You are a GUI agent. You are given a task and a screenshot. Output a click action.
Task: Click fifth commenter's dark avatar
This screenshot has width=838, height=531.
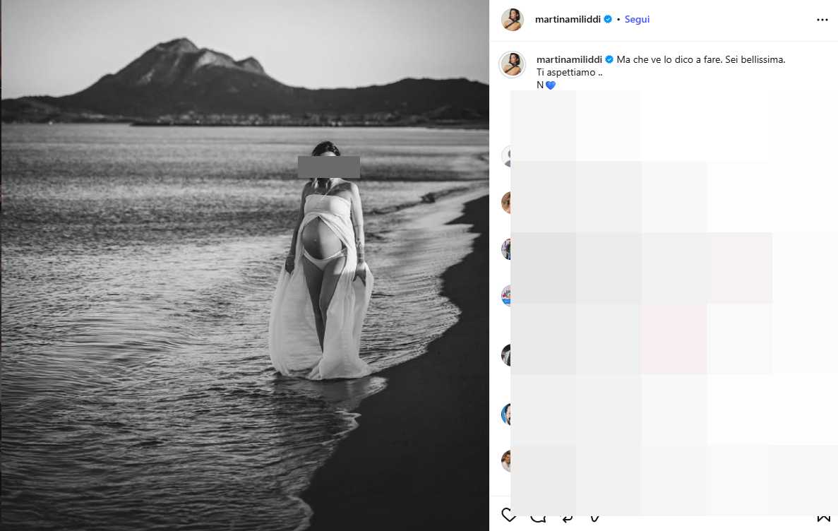pyautogui.click(x=506, y=355)
